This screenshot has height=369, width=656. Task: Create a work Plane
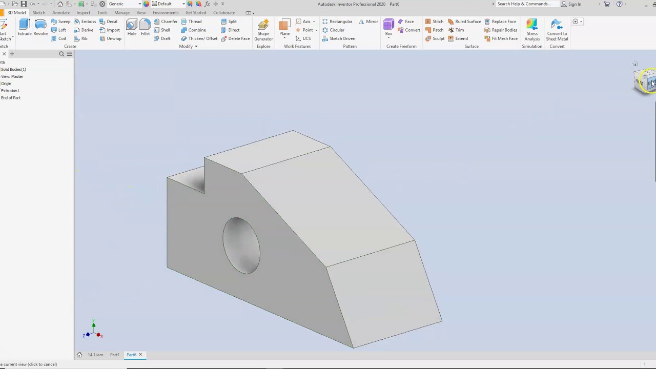pyautogui.click(x=284, y=28)
